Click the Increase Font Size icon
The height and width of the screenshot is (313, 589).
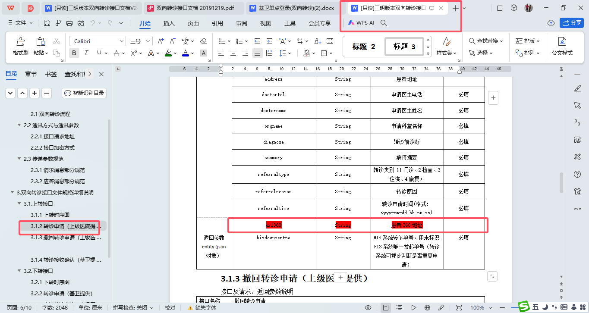click(161, 41)
